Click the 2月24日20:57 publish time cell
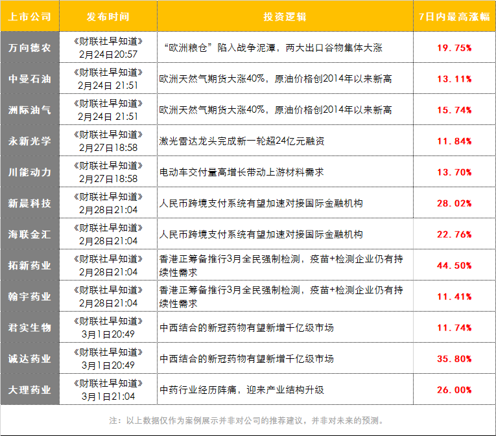This screenshot has width=496, height=436. [108, 48]
